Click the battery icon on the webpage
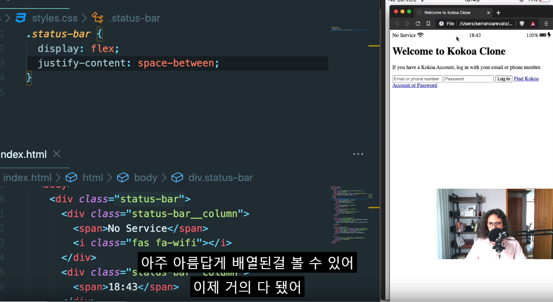Image resolution: width=553 pixels, height=302 pixels. (x=543, y=35)
